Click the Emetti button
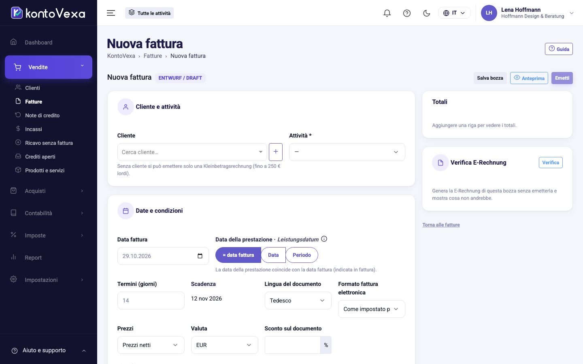 click(562, 78)
